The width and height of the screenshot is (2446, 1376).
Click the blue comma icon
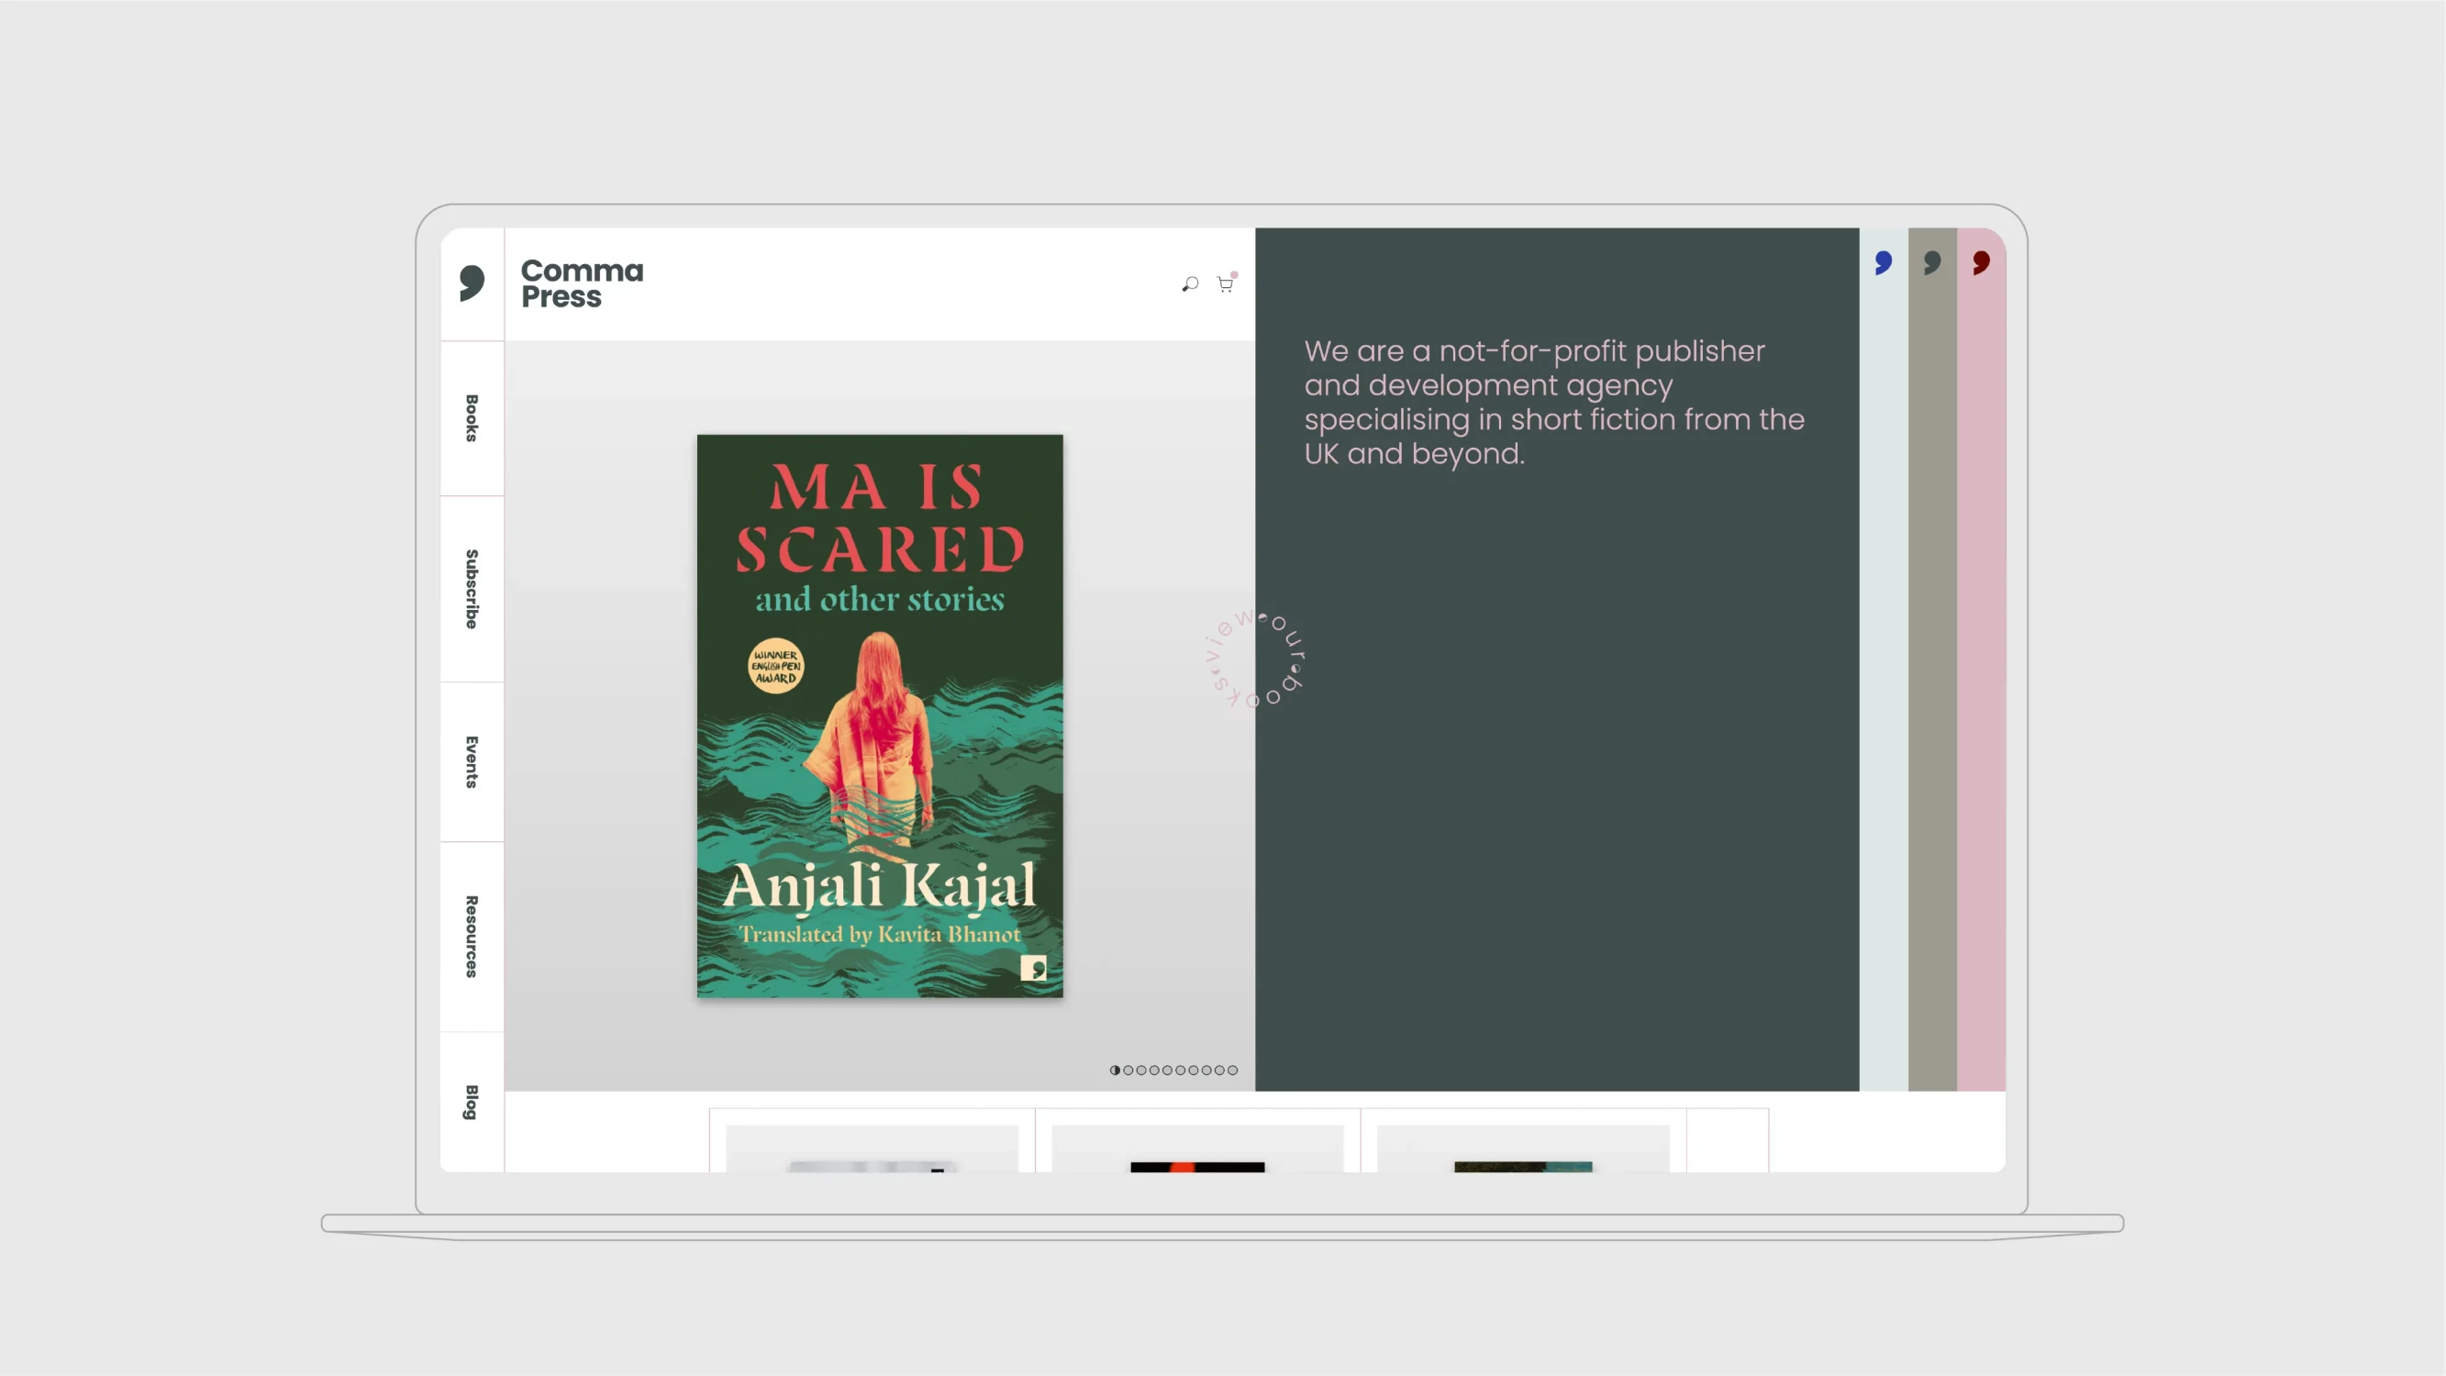(x=1883, y=262)
